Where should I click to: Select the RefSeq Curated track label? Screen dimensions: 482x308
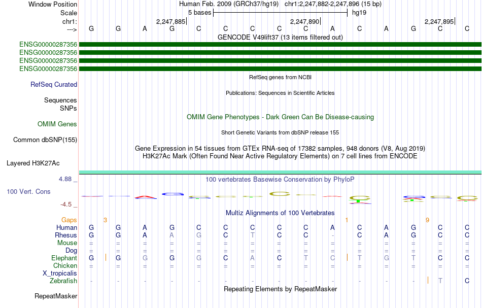pyautogui.click(x=53, y=85)
